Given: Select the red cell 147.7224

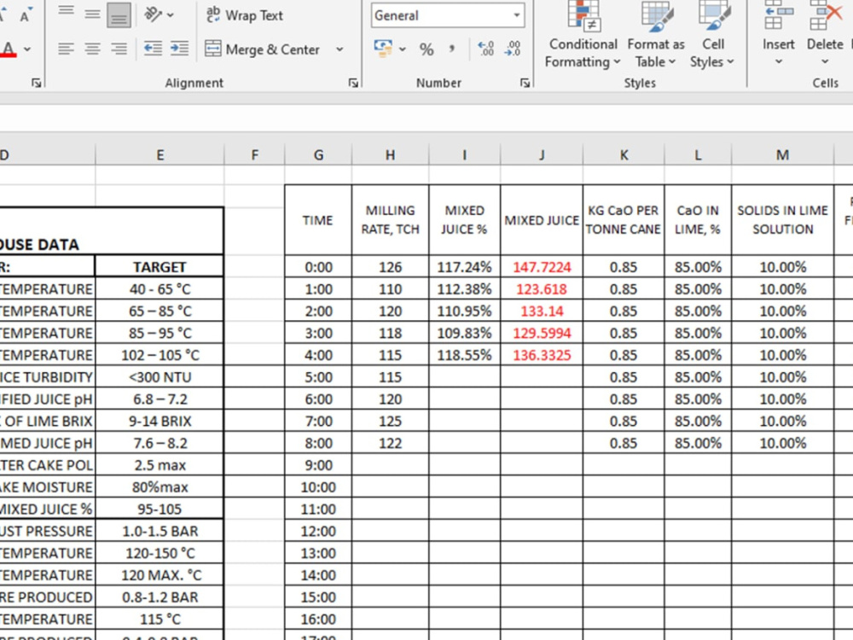Looking at the screenshot, I should [542, 267].
